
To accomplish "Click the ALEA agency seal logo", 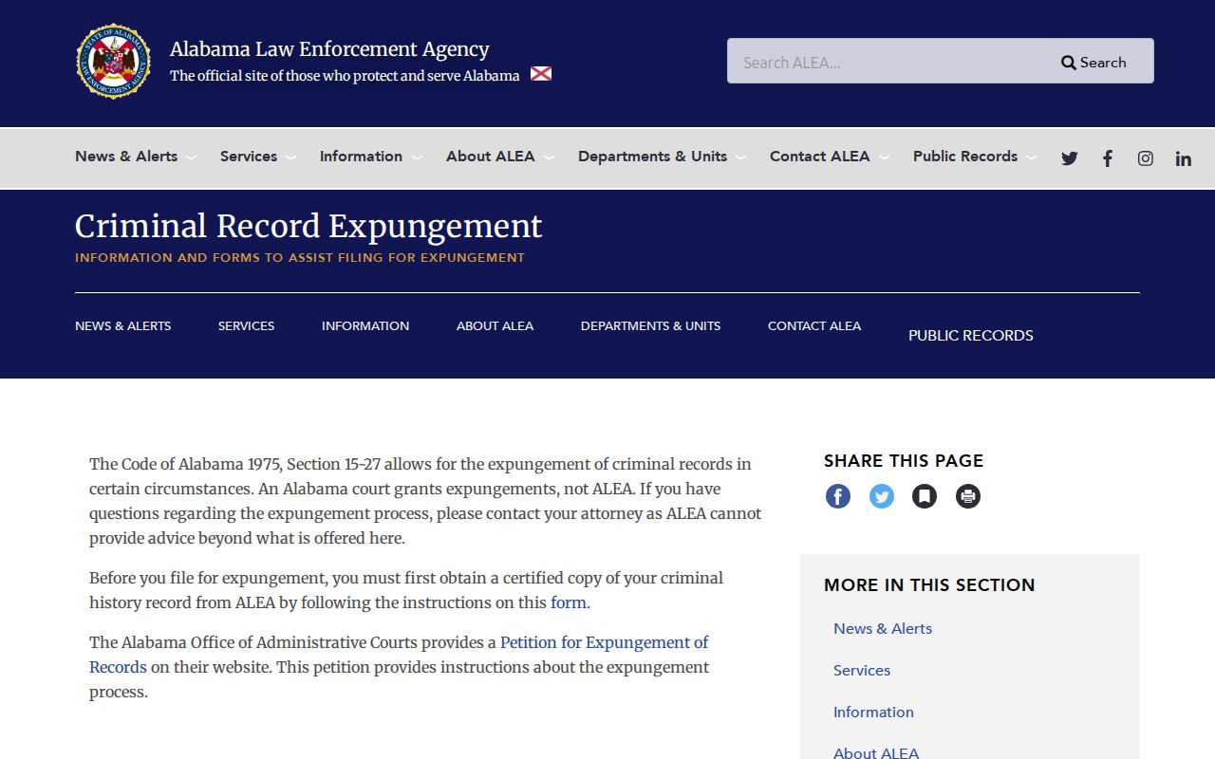I will point(114,62).
